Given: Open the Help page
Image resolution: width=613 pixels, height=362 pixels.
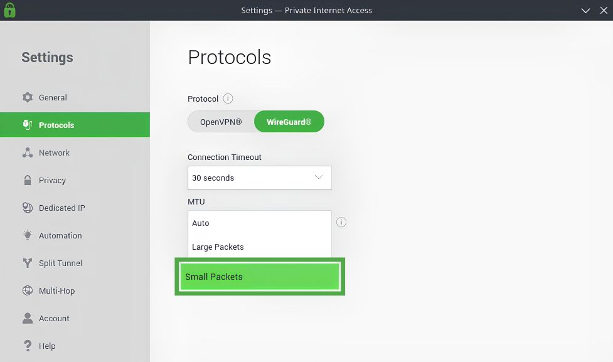Looking at the screenshot, I should [75, 346].
